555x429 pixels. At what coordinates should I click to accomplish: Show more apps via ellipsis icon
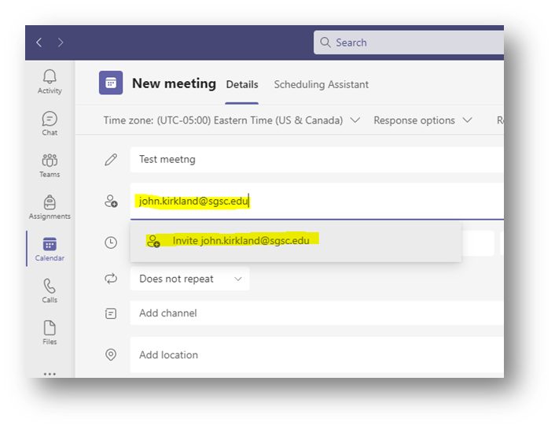tap(50, 373)
